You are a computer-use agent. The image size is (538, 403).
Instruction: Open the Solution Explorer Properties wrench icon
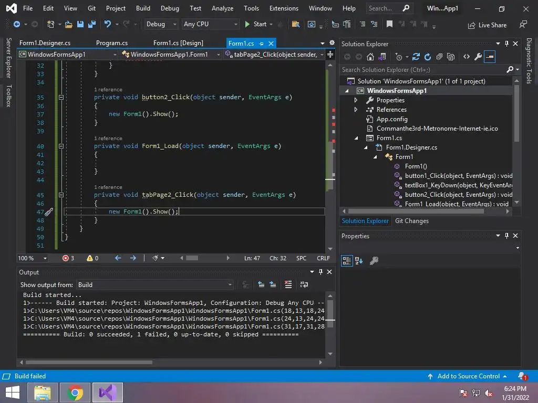click(478, 57)
